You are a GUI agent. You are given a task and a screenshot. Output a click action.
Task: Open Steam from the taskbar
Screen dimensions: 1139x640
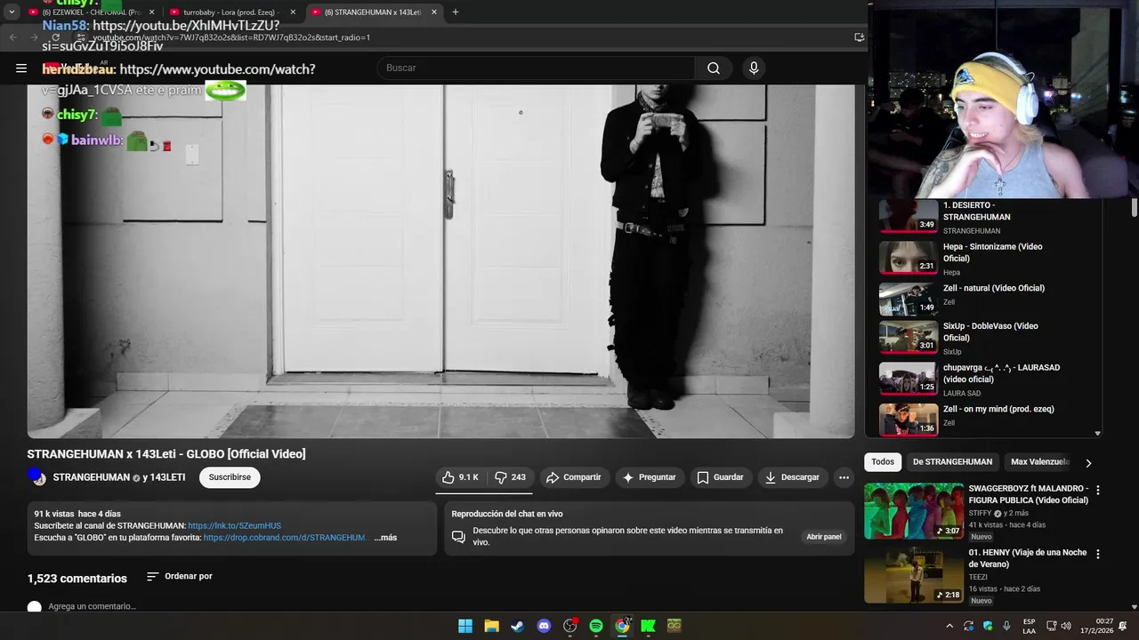tap(517, 626)
